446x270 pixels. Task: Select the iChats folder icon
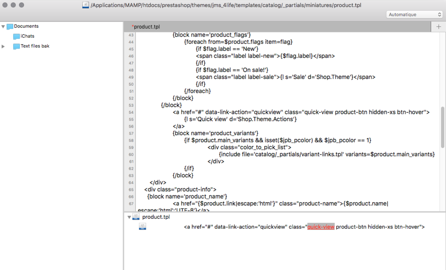[17, 37]
